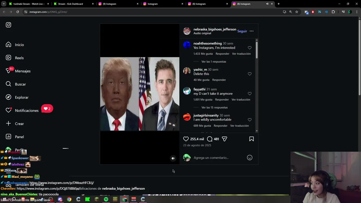Image resolution: width=361 pixels, height=203 pixels.
Task: Bookmark this page with star icon
Action: tap(297, 12)
